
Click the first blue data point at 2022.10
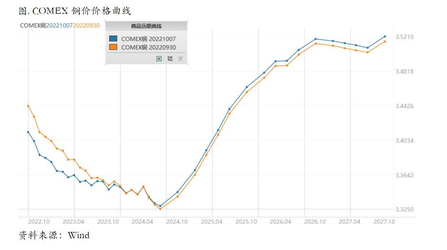click(x=28, y=132)
